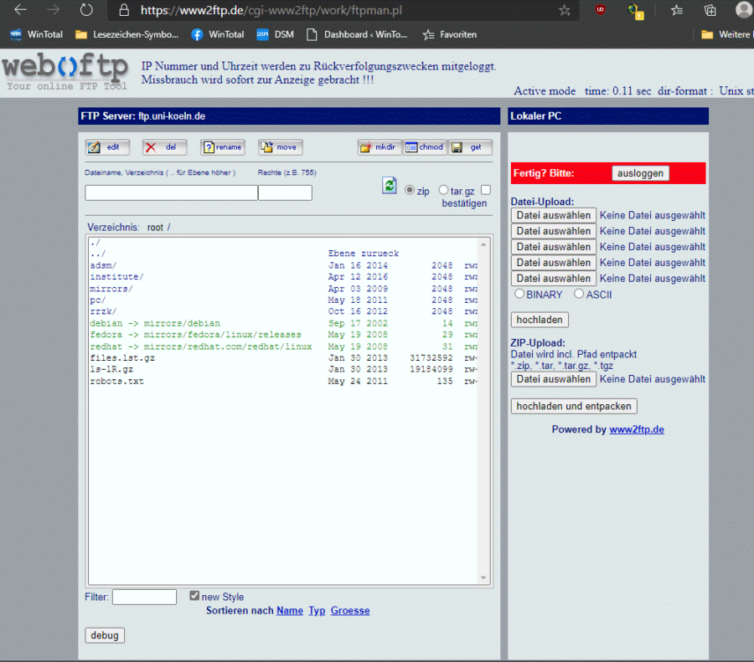Open the chmod permissions tool
The width and height of the screenshot is (754, 662).
point(425,146)
